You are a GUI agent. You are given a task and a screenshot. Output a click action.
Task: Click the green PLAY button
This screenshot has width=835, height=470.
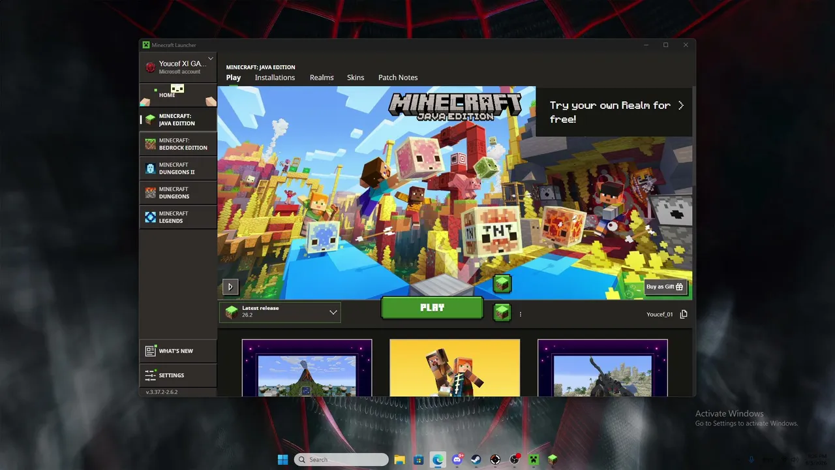432,307
